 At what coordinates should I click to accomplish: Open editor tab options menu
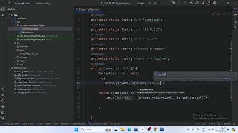tap(229, 9)
